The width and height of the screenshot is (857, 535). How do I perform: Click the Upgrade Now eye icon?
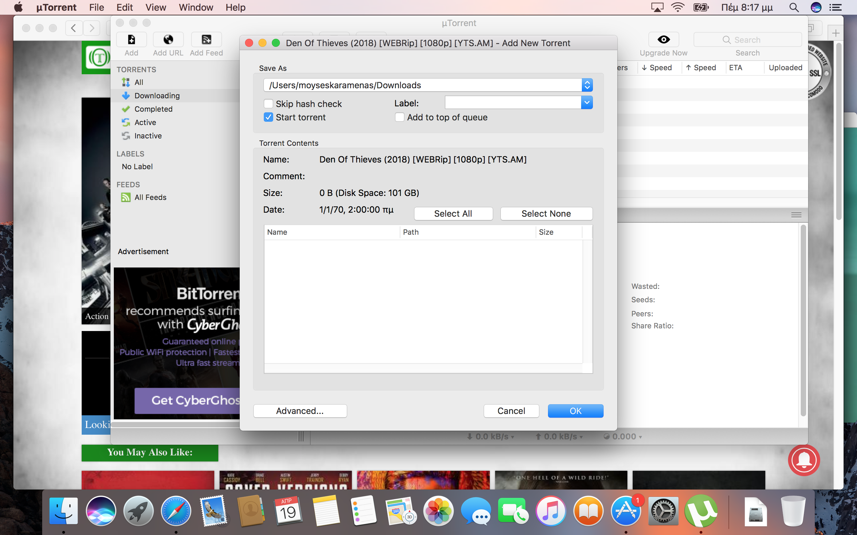coord(663,39)
